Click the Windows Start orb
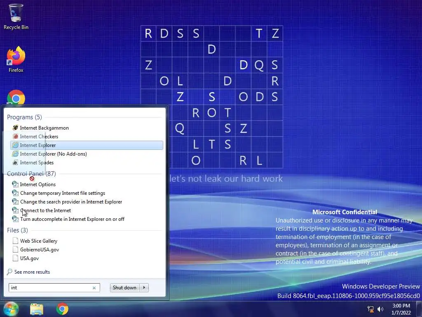Image resolution: width=422 pixels, height=317 pixels. pos(11,309)
